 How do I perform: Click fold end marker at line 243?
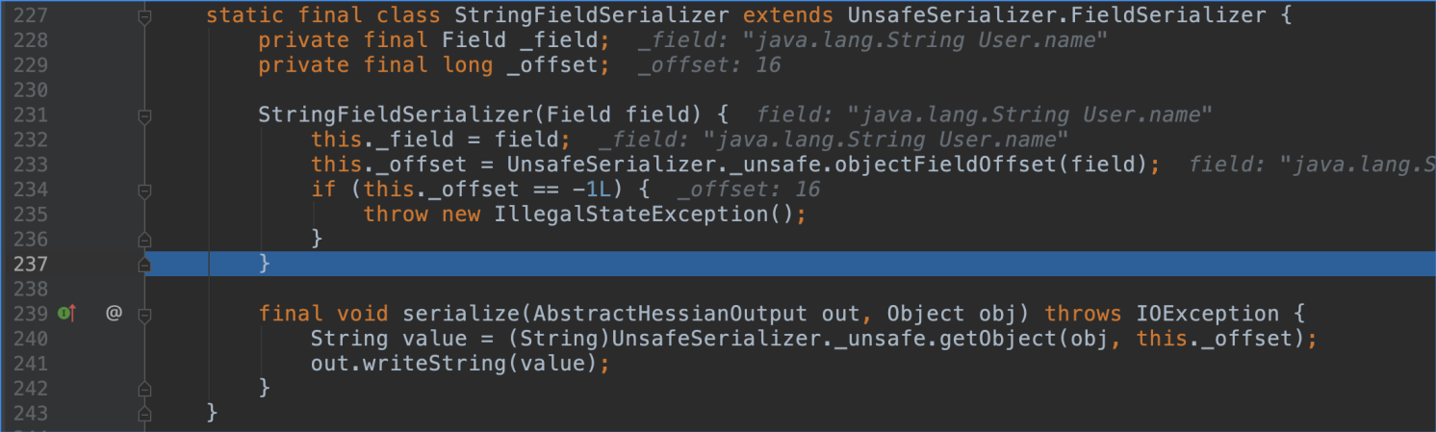[x=144, y=413]
